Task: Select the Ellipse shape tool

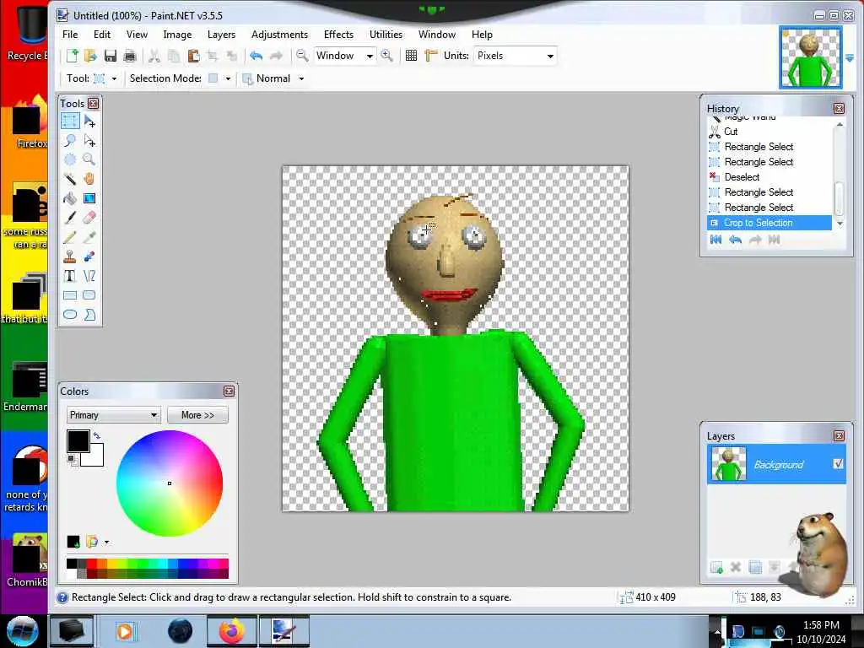Action: 70,315
